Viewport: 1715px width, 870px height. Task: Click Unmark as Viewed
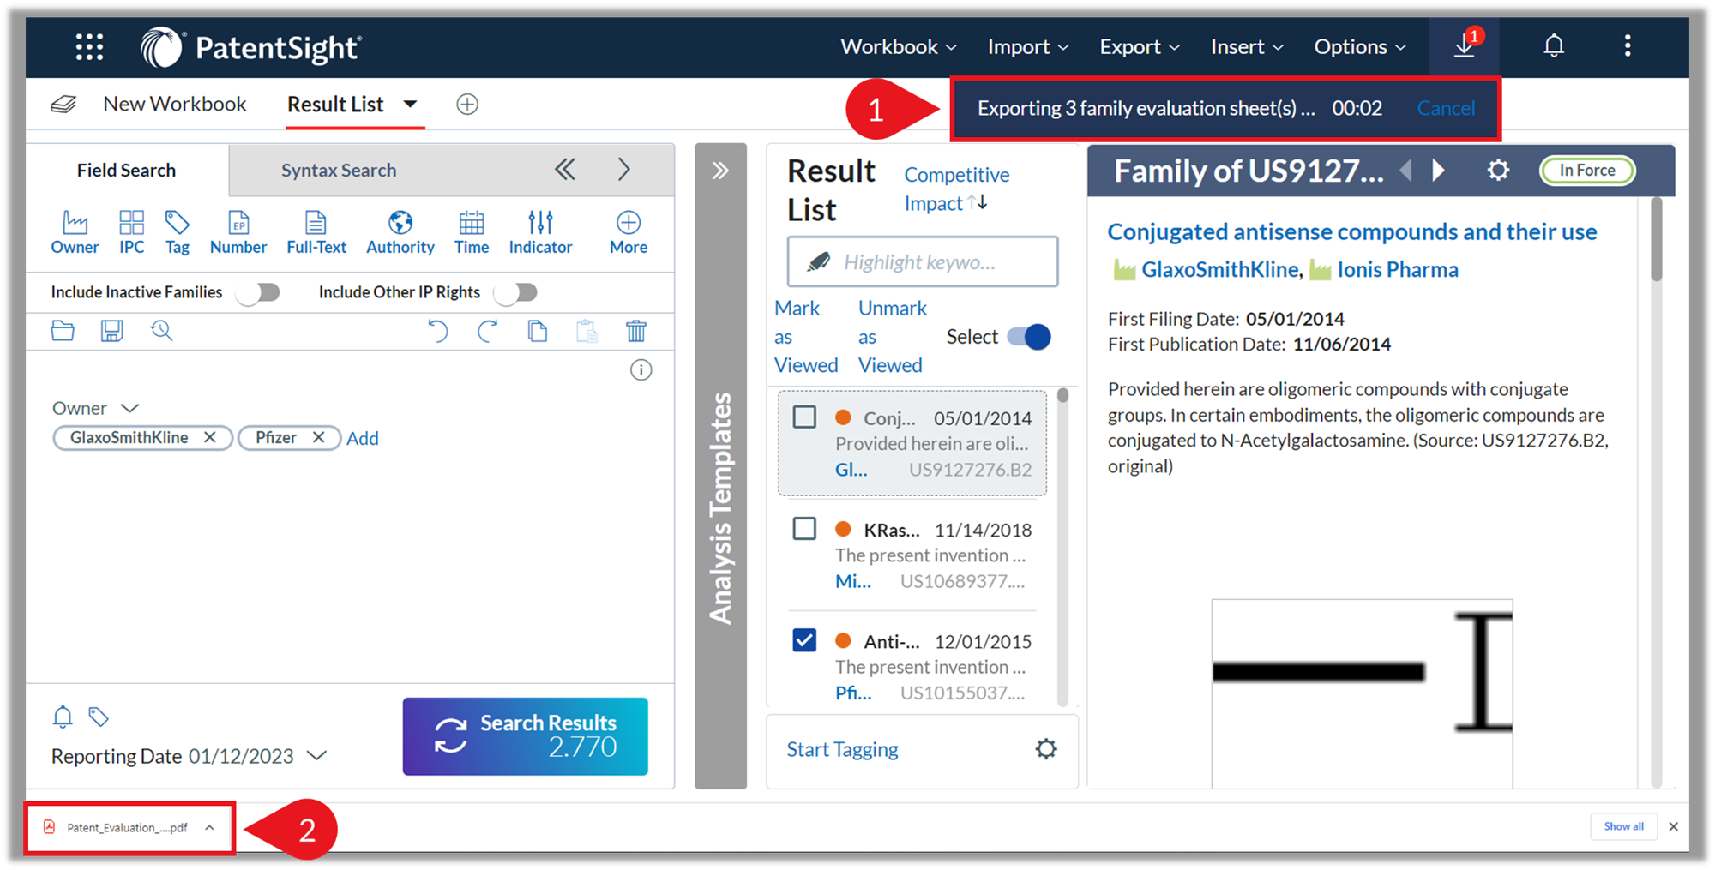[x=893, y=337]
